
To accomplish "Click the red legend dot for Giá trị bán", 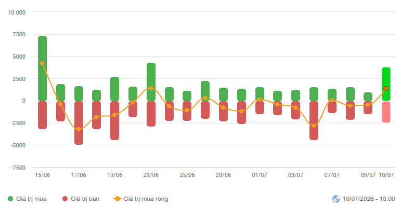I will point(65,199).
